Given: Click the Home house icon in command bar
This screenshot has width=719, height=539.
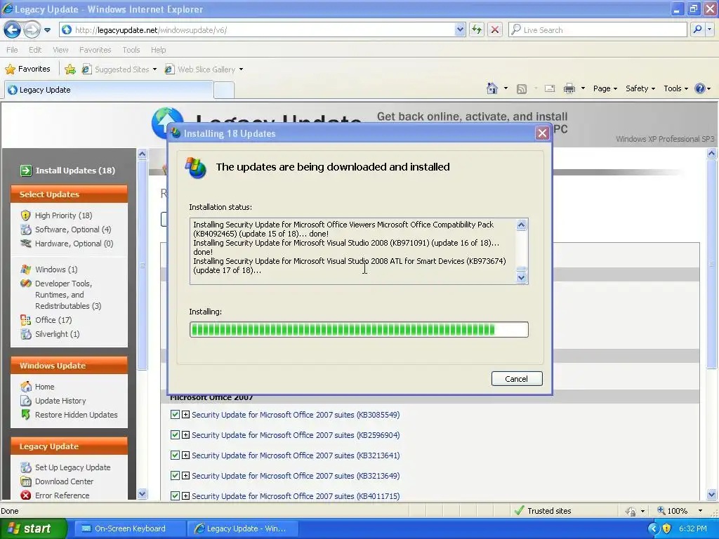Looking at the screenshot, I should 492,88.
